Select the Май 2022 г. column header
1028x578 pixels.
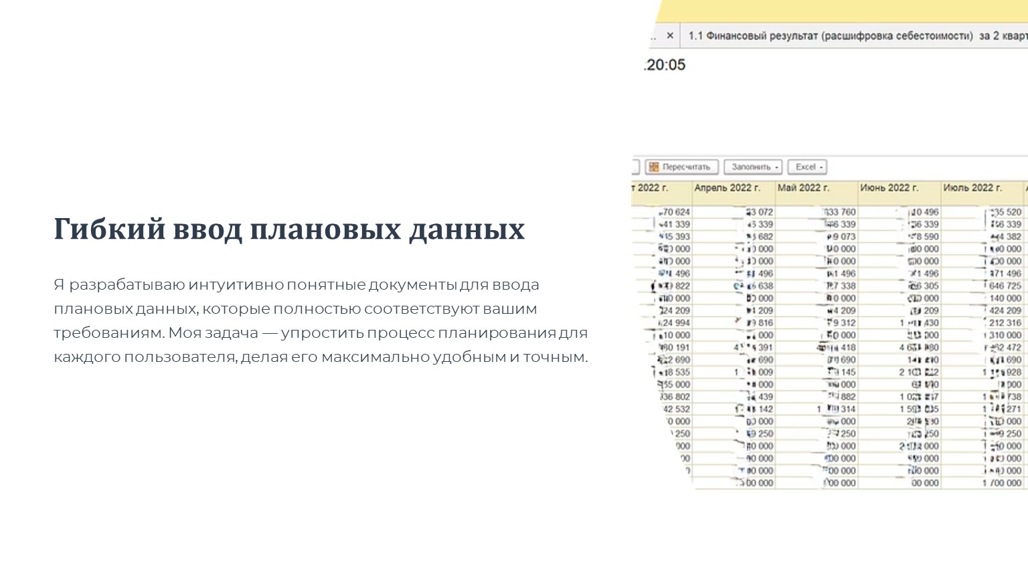click(805, 188)
